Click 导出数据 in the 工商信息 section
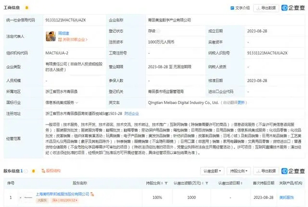 266,8
